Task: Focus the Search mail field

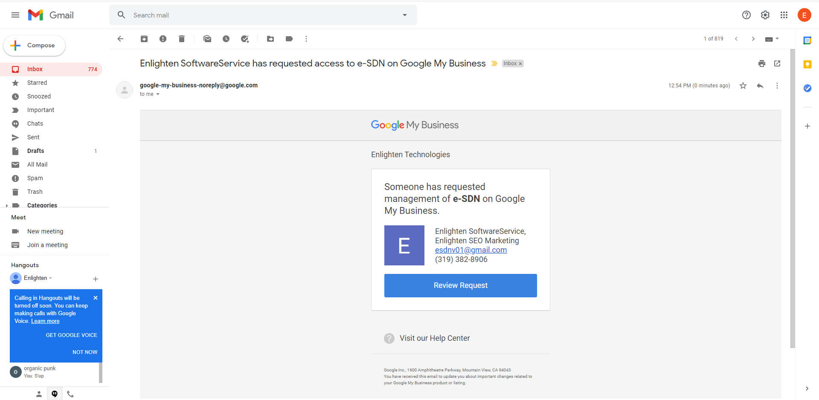Action: [263, 15]
